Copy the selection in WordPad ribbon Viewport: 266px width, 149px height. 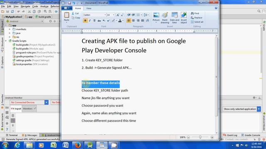click(x=76, y=17)
